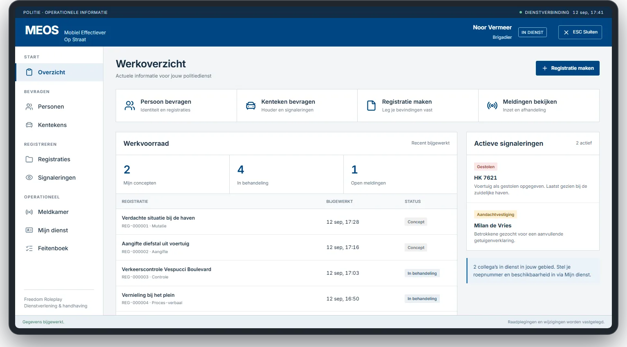Open the Kenteken bevragen quick action card
This screenshot has height=347, width=627.
tap(297, 106)
